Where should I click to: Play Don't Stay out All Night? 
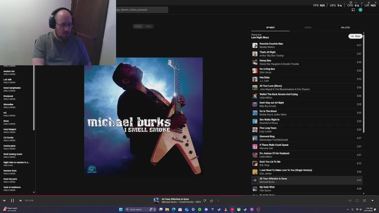[x=307, y=104]
